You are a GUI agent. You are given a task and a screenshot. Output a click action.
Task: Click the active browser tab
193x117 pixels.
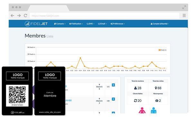click(x=48, y=8)
